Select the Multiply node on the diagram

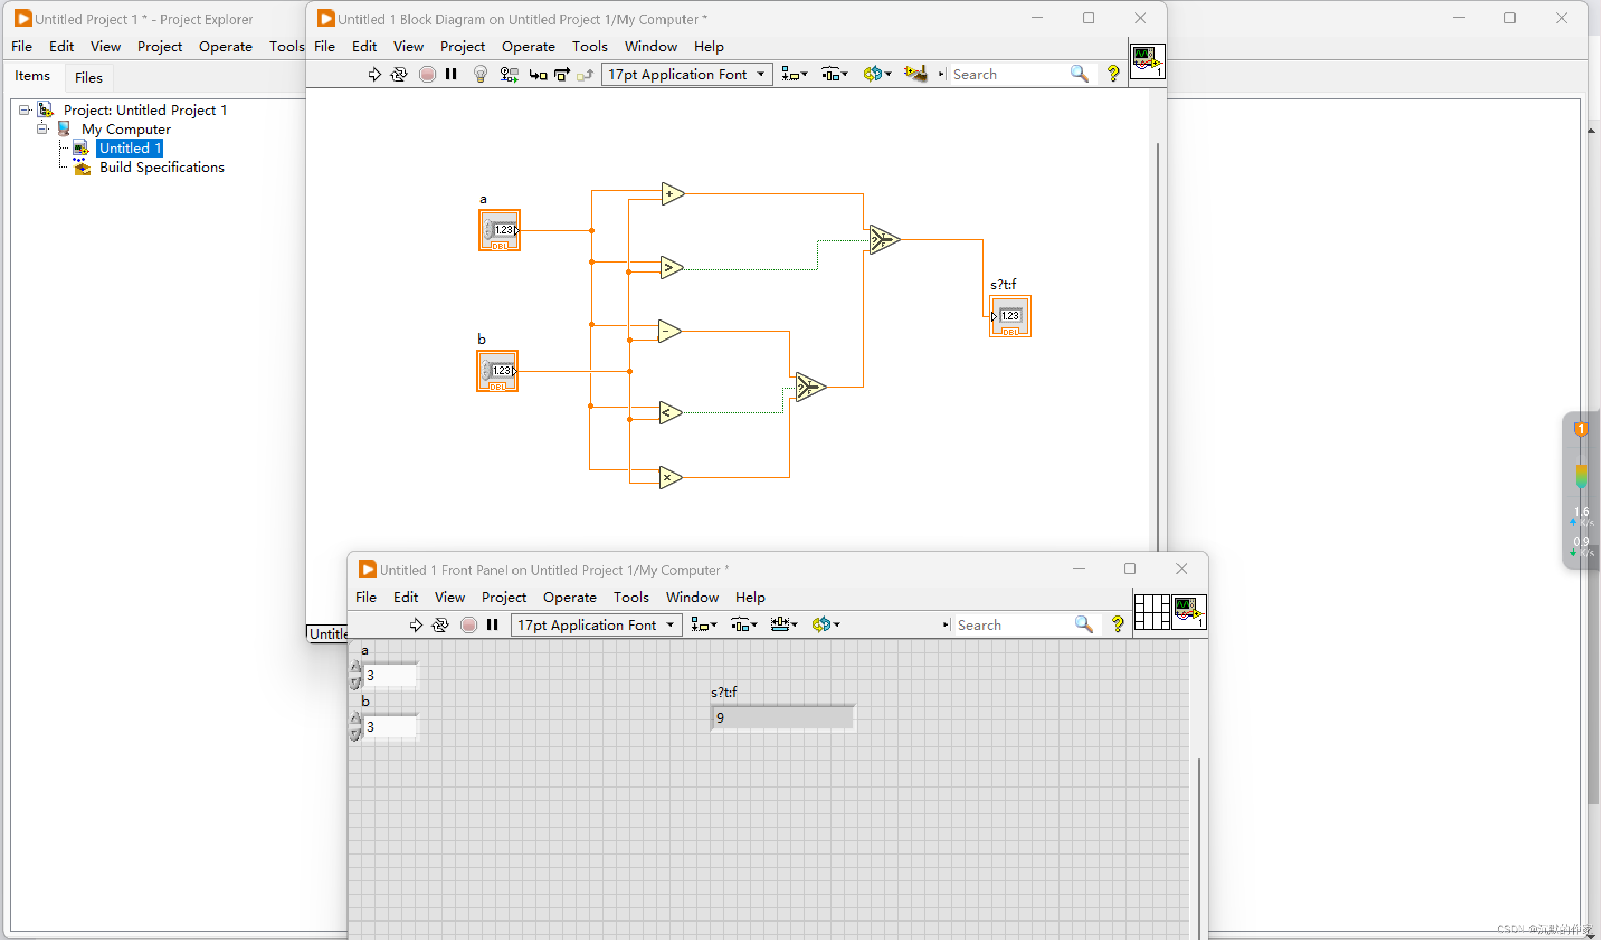(669, 477)
